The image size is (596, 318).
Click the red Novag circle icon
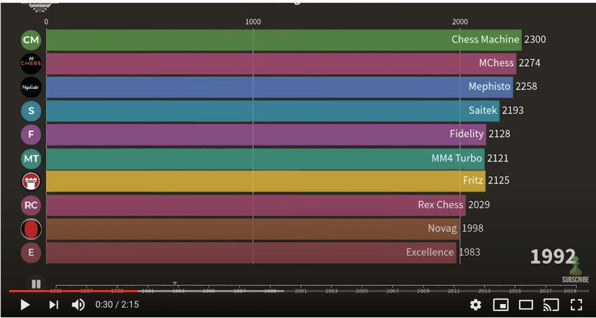pos(31,229)
